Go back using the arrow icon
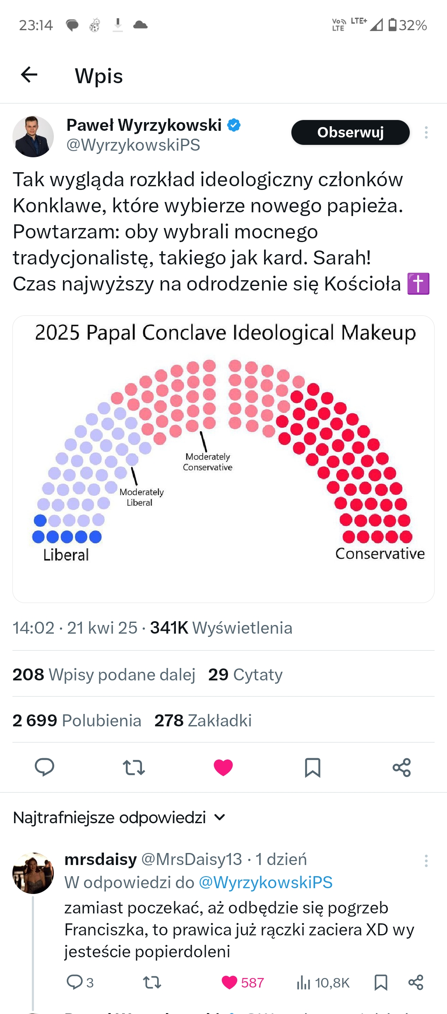 [29, 75]
